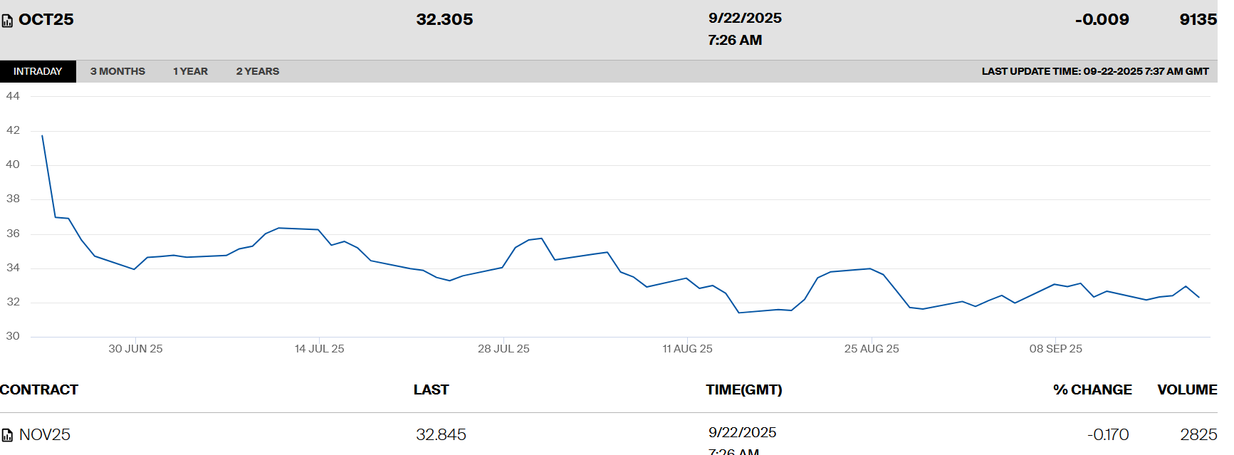Viewport: 1234px width, 455px height.
Task: Open the NOV25 contract row
Action: point(45,434)
